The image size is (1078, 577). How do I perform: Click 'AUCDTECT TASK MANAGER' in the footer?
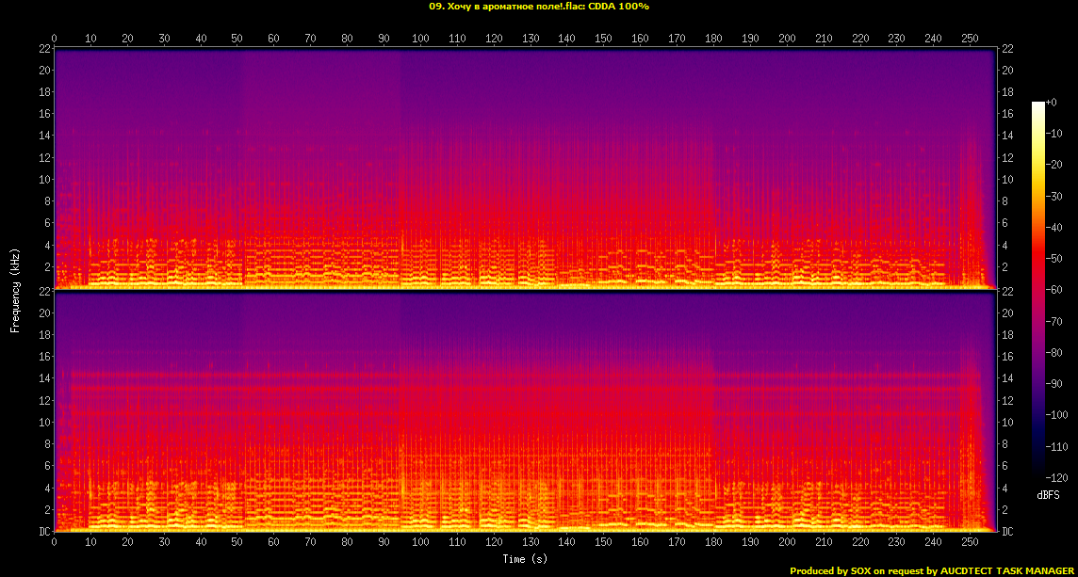coord(1006,570)
